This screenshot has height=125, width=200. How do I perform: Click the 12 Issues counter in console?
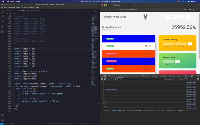pyautogui.click(x=183, y=79)
